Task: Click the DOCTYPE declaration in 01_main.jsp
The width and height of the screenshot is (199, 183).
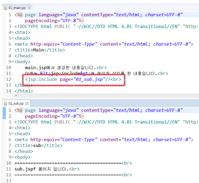Action: (x=106, y=27)
